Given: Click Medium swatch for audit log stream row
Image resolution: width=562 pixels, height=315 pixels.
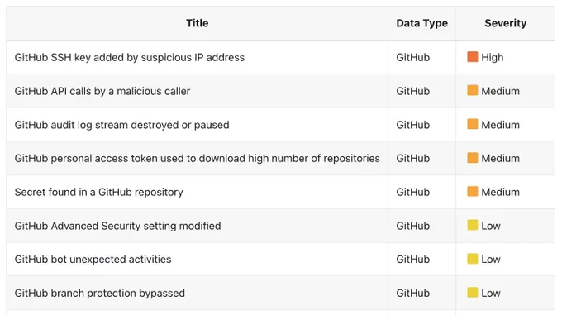Looking at the screenshot, I should (473, 124).
